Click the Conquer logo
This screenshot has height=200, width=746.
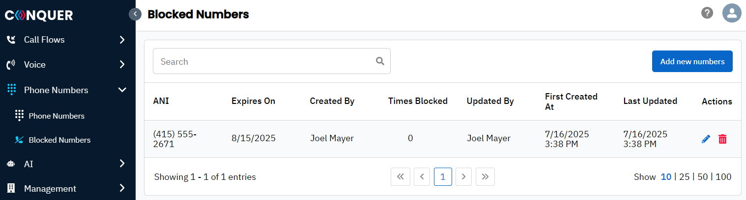tap(39, 16)
